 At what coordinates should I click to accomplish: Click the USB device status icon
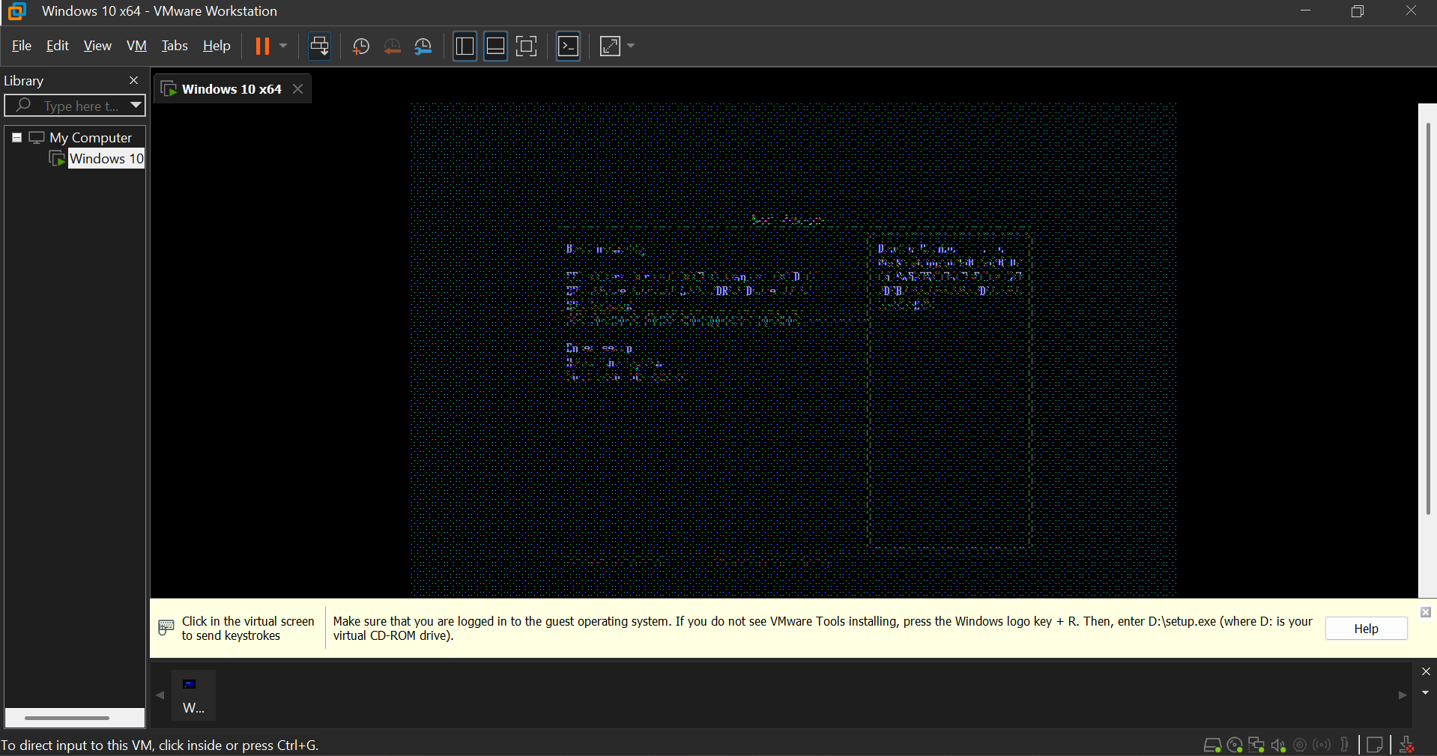[x=1345, y=745]
